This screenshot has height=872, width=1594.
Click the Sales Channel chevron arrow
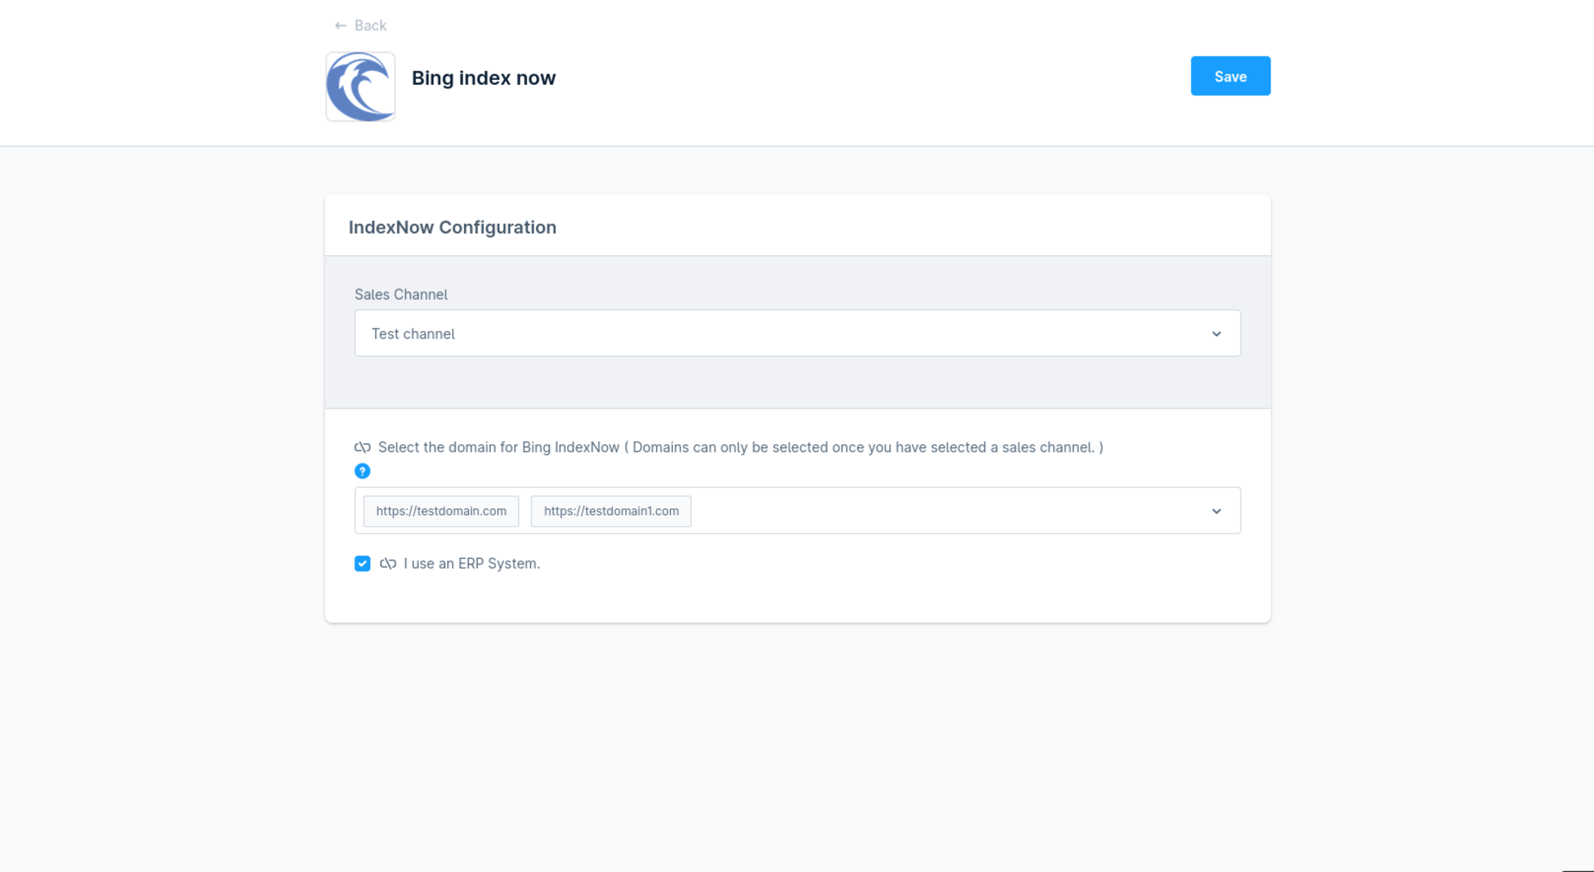click(1215, 333)
